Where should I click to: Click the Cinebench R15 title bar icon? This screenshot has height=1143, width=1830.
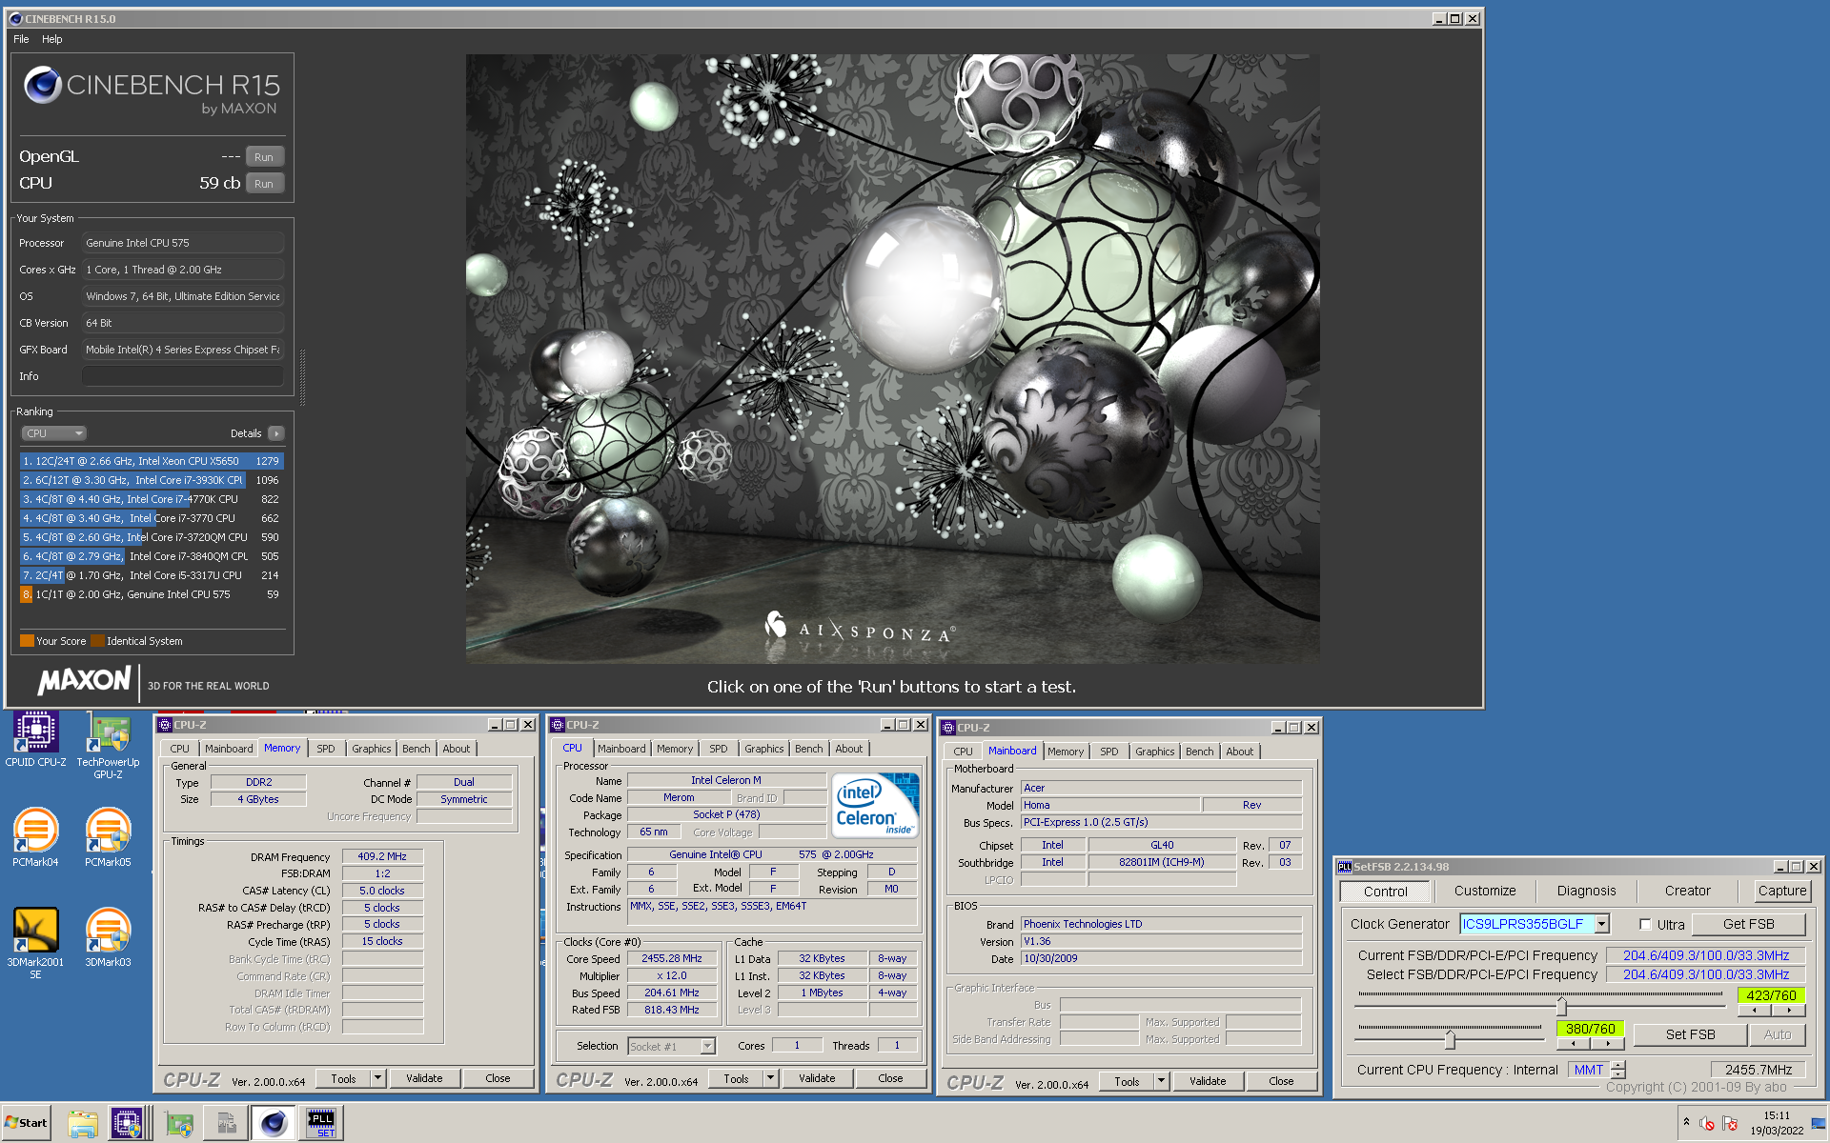[x=14, y=18]
